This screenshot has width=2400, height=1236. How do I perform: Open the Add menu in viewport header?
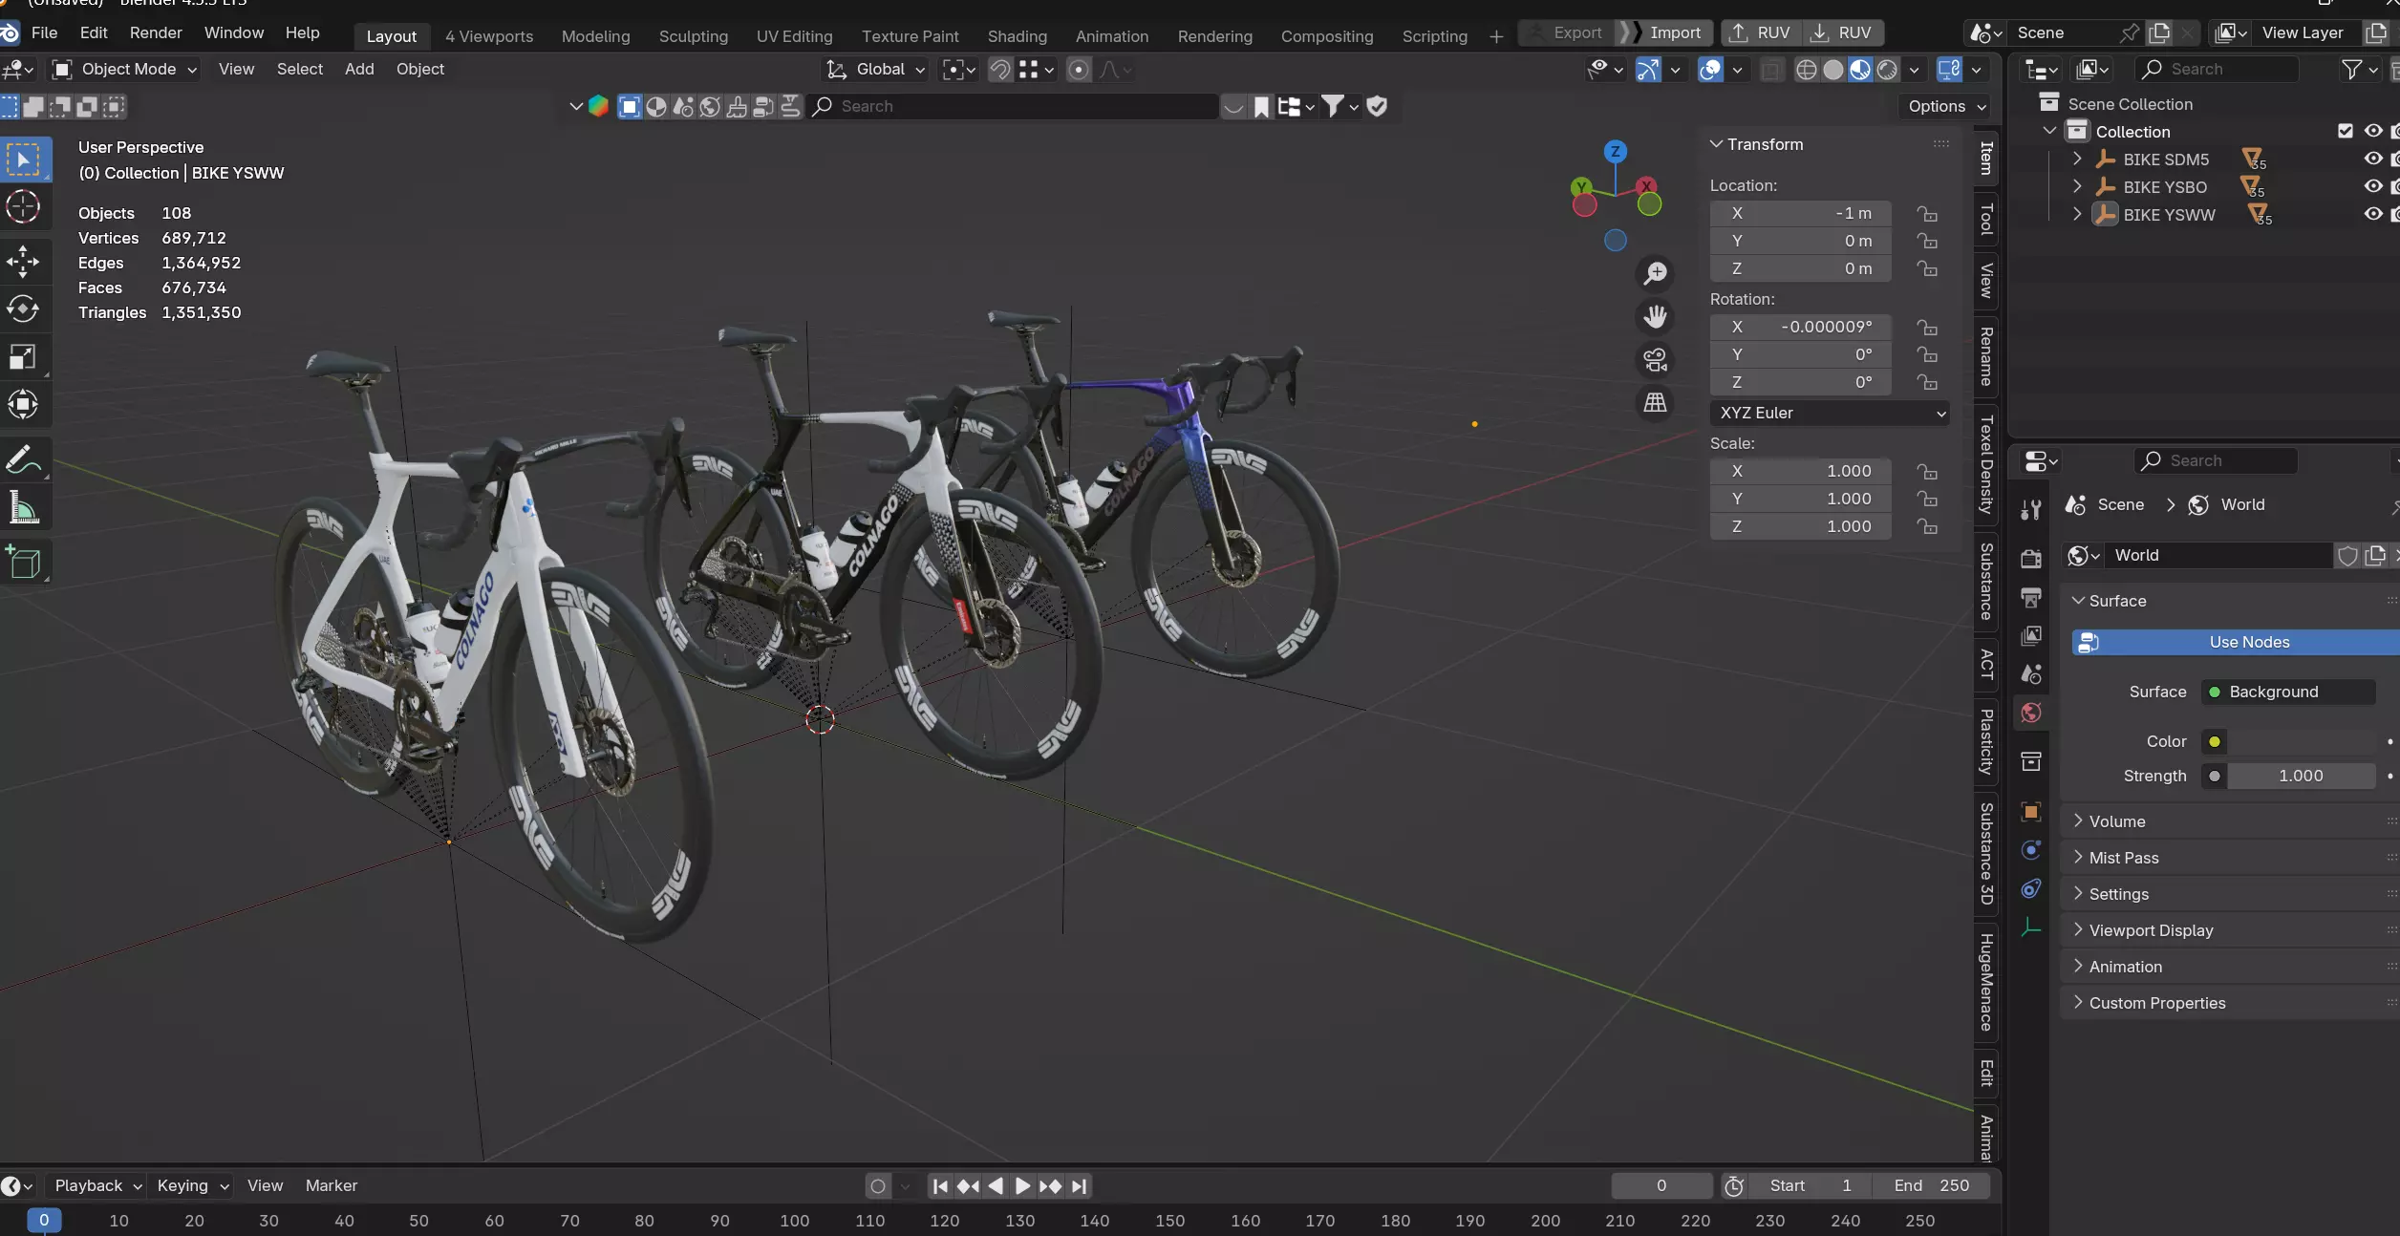[x=359, y=70]
